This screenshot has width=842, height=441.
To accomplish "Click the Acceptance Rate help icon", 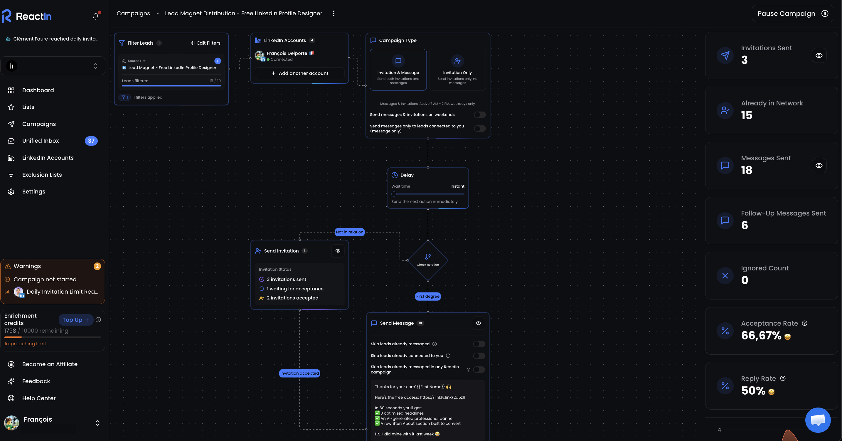I will tap(804, 323).
